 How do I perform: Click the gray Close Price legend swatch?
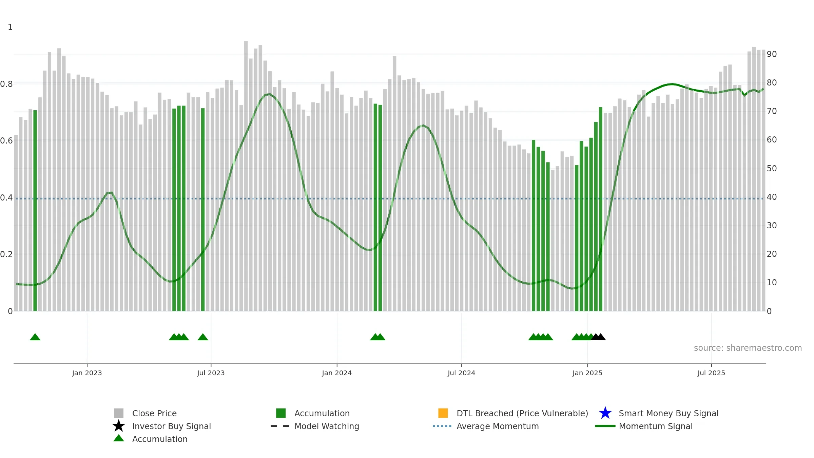[x=119, y=413]
